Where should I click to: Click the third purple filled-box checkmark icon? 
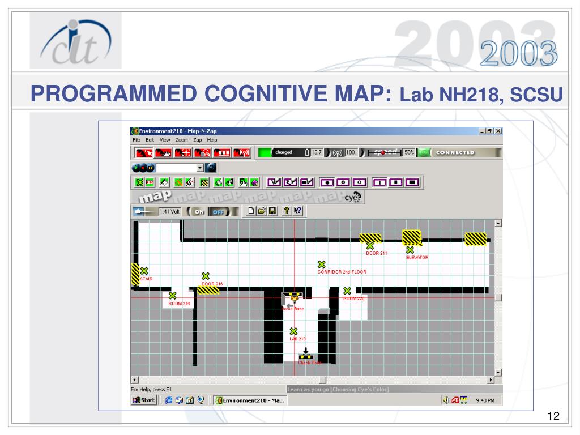coord(306,182)
